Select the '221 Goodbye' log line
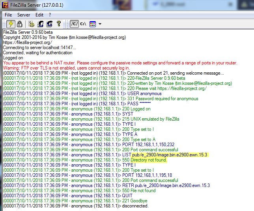The image size is (254, 211). tap(75, 201)
